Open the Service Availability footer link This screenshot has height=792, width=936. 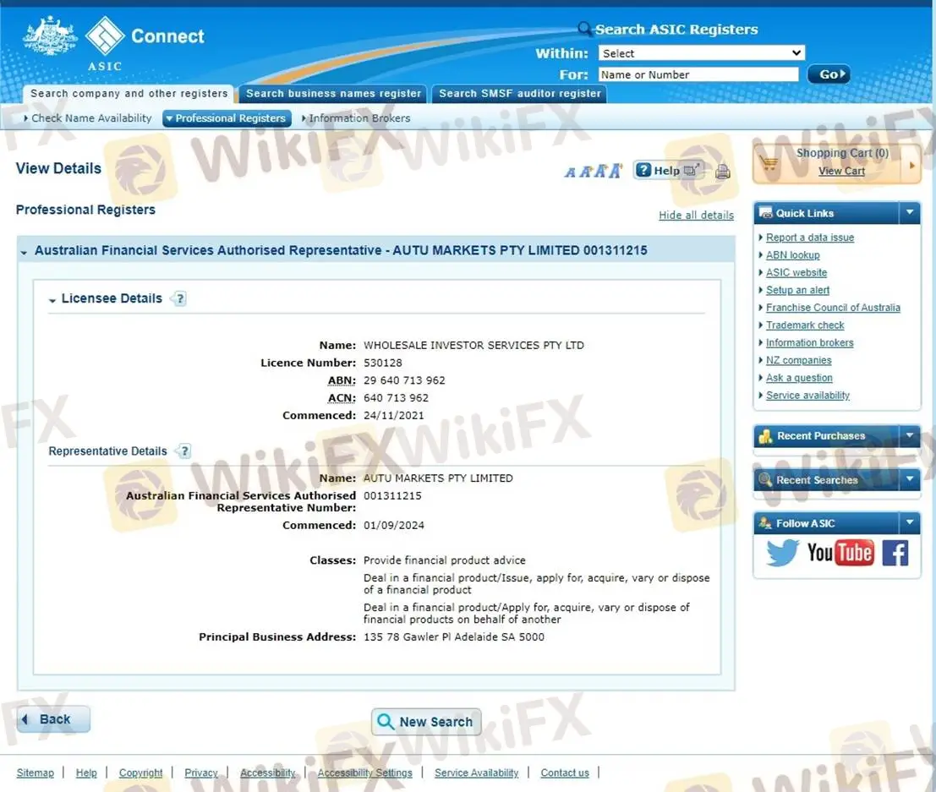[x=476, y=773]
